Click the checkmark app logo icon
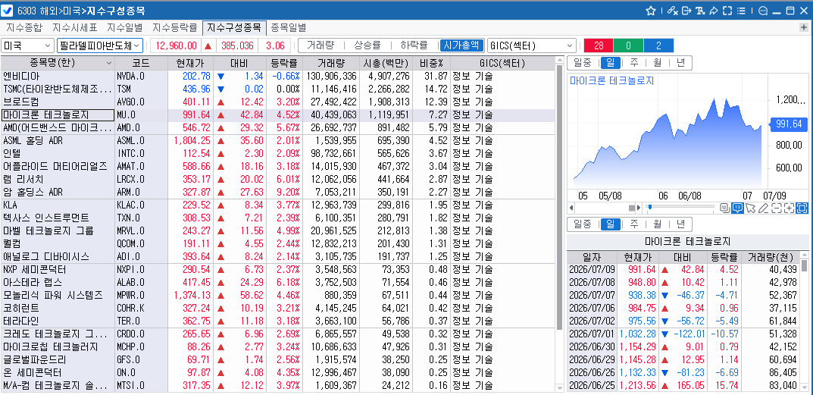The height and width of the screenshot is (395, 813). 8,11
